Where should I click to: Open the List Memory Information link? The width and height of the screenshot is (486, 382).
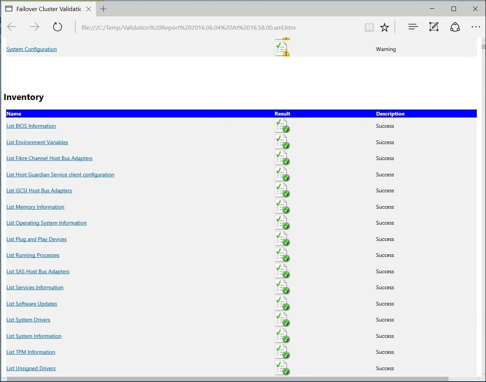coord(35,207)
